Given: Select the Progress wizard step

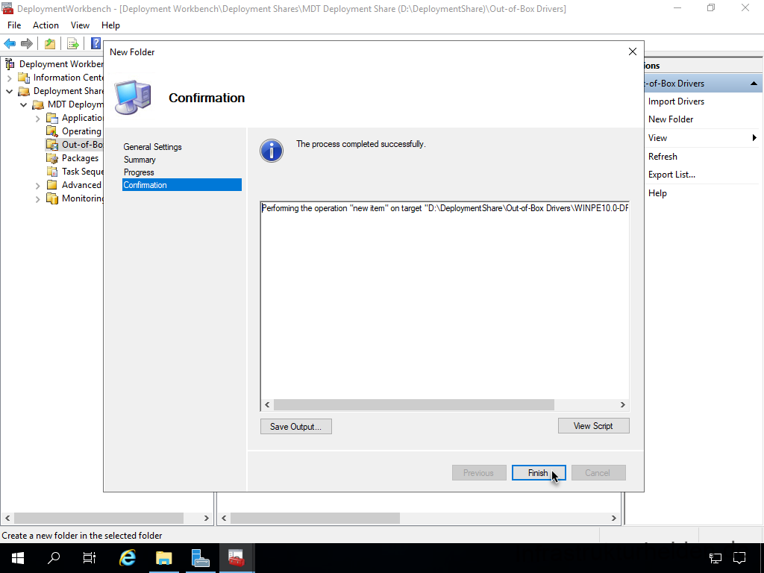Looking at the screenshot, I should point(139,172).
